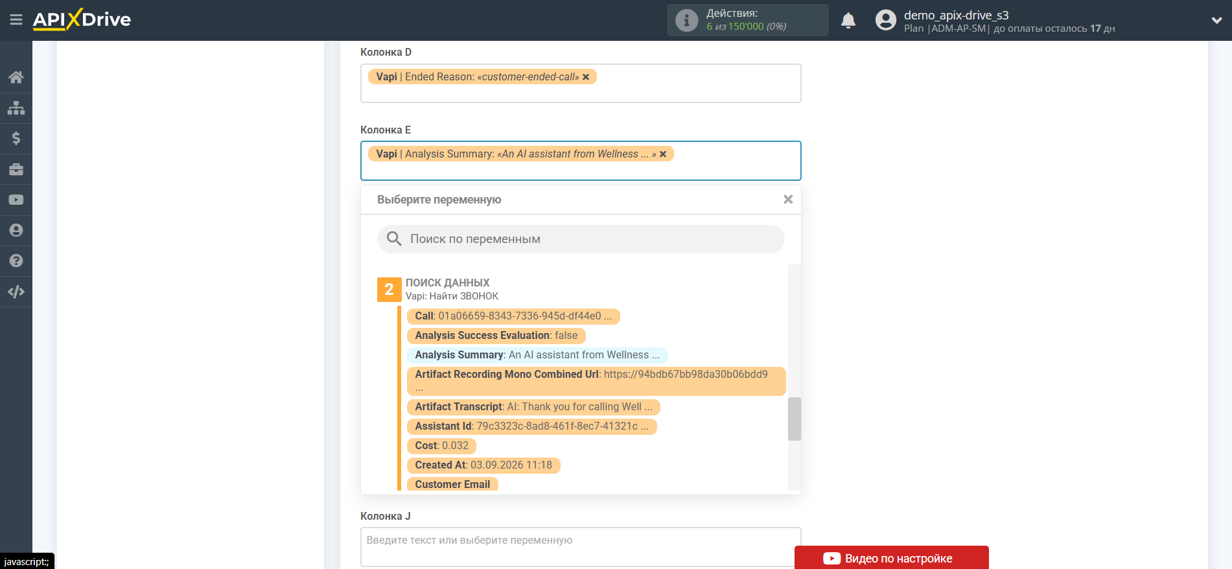This screenshot has width=1232, height=569.
Task: Click the ApiX-Drive logo
Action: coord(82,19)
